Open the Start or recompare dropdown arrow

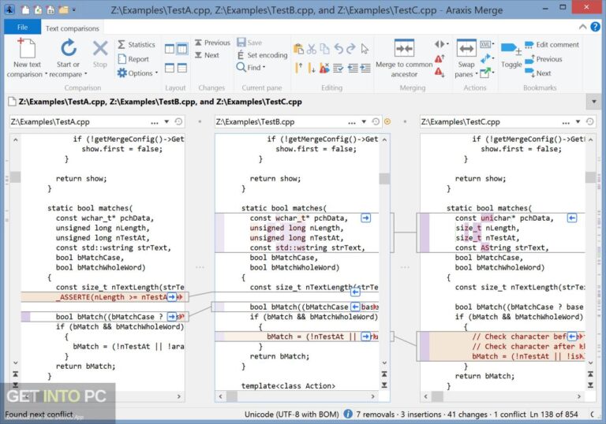tap(86, 74)
